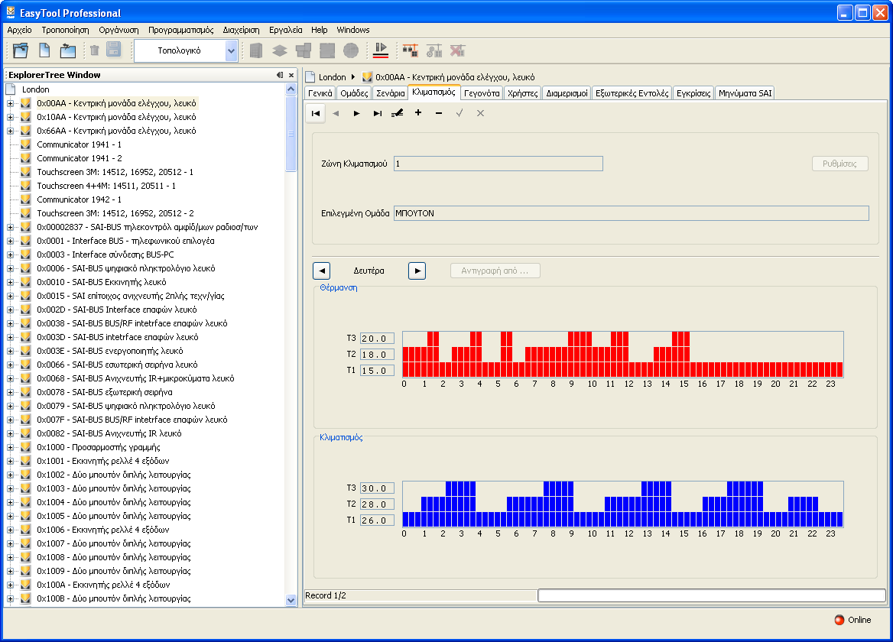The height and width of the screenshot is (642, 893).
Task: Select the London root tree node
Action: point(35,90)
